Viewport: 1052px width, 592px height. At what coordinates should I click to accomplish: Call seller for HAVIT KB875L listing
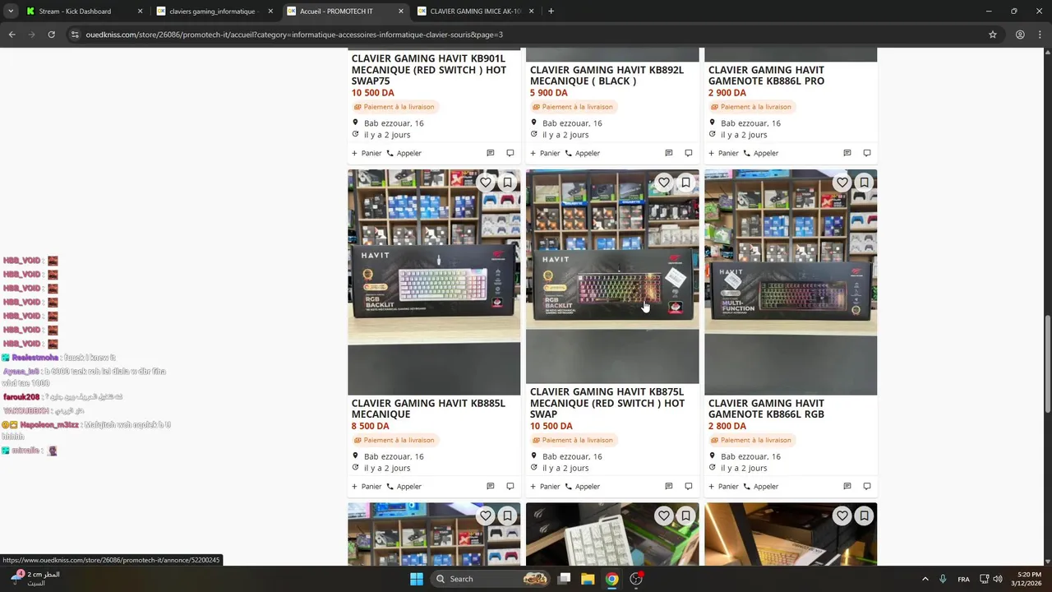(x=583, y=486)
